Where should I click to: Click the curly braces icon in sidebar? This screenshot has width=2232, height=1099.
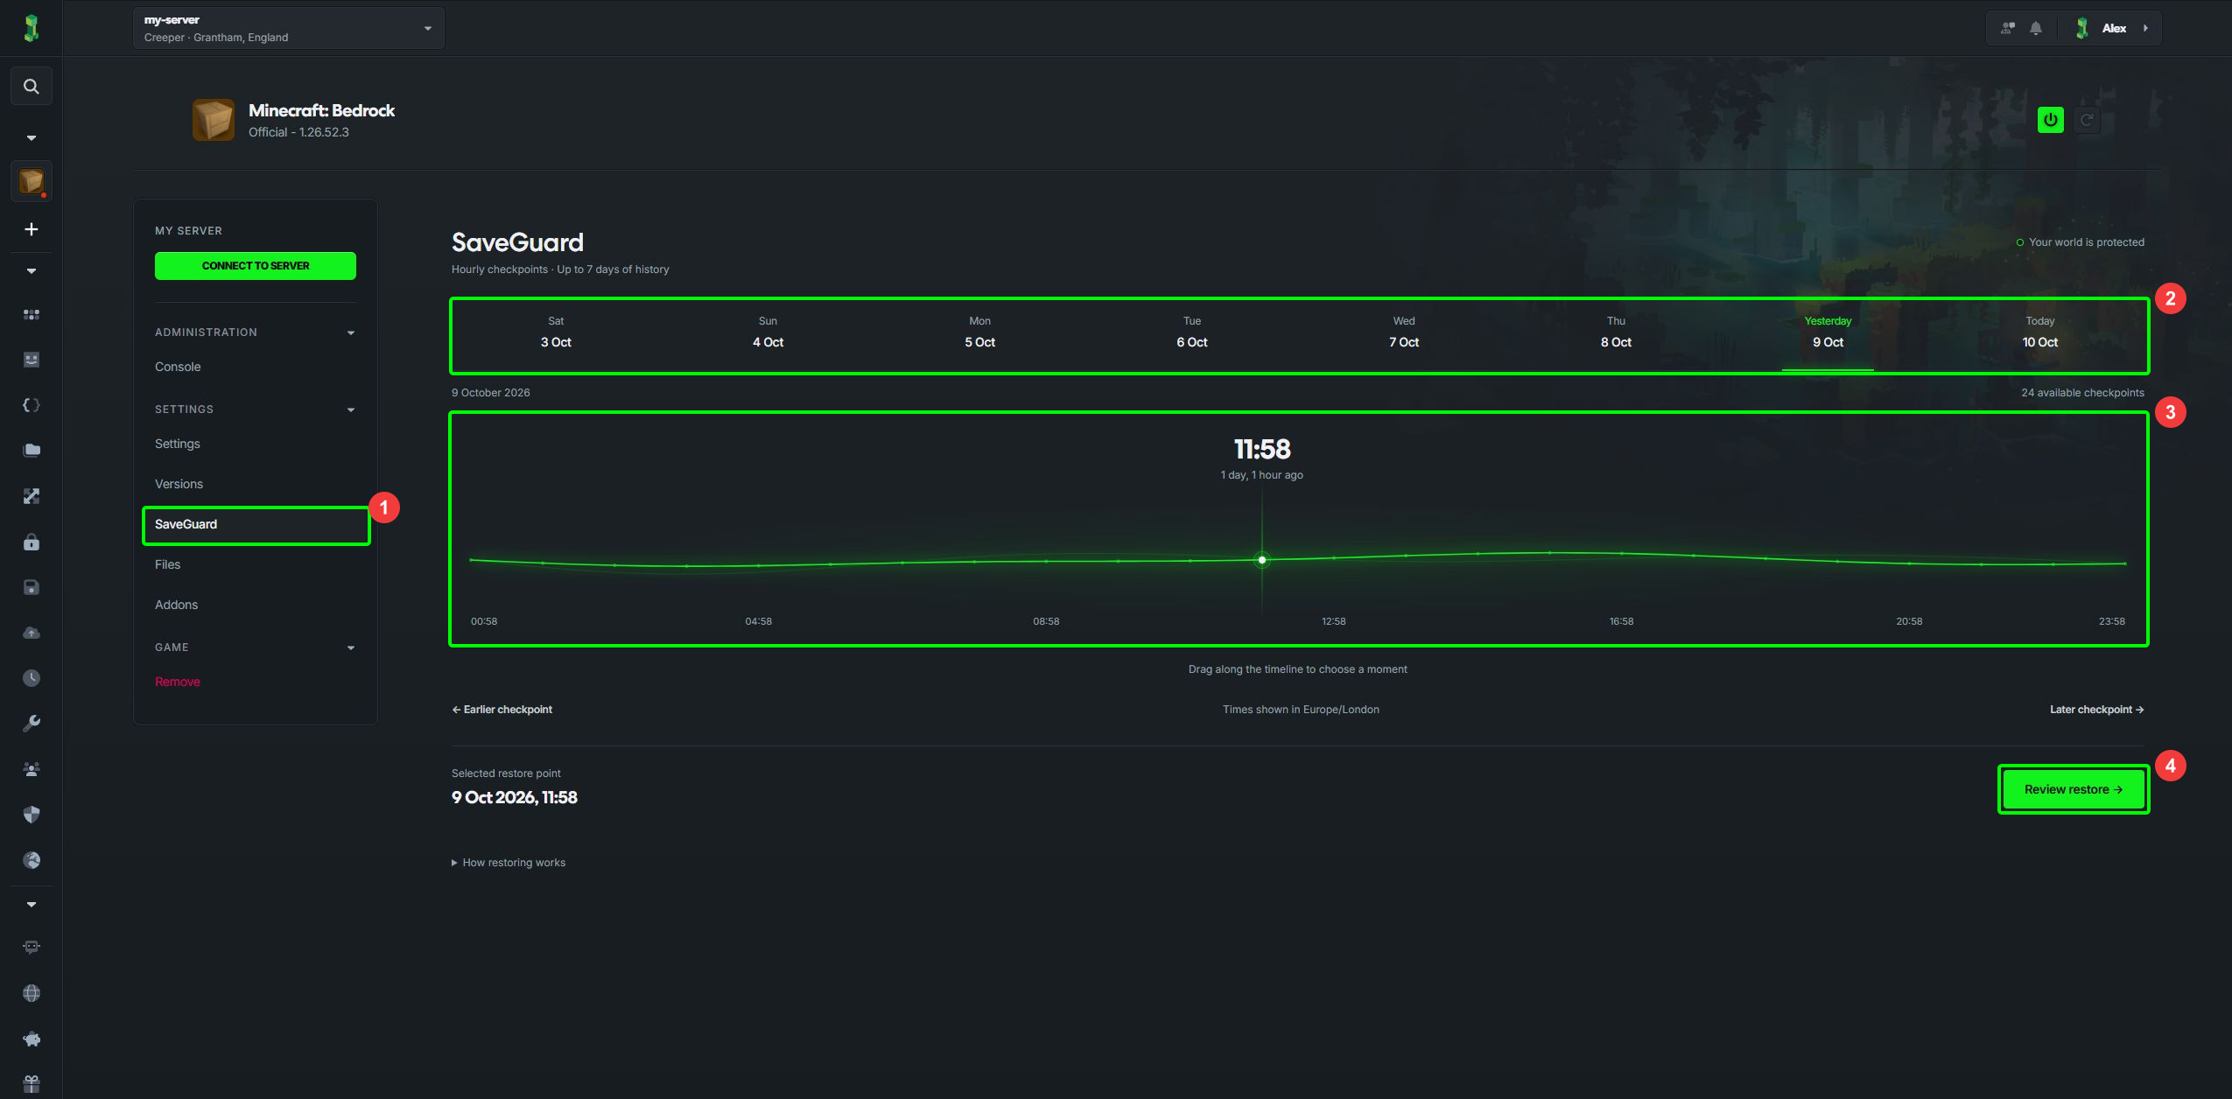(x=31, y=405)
